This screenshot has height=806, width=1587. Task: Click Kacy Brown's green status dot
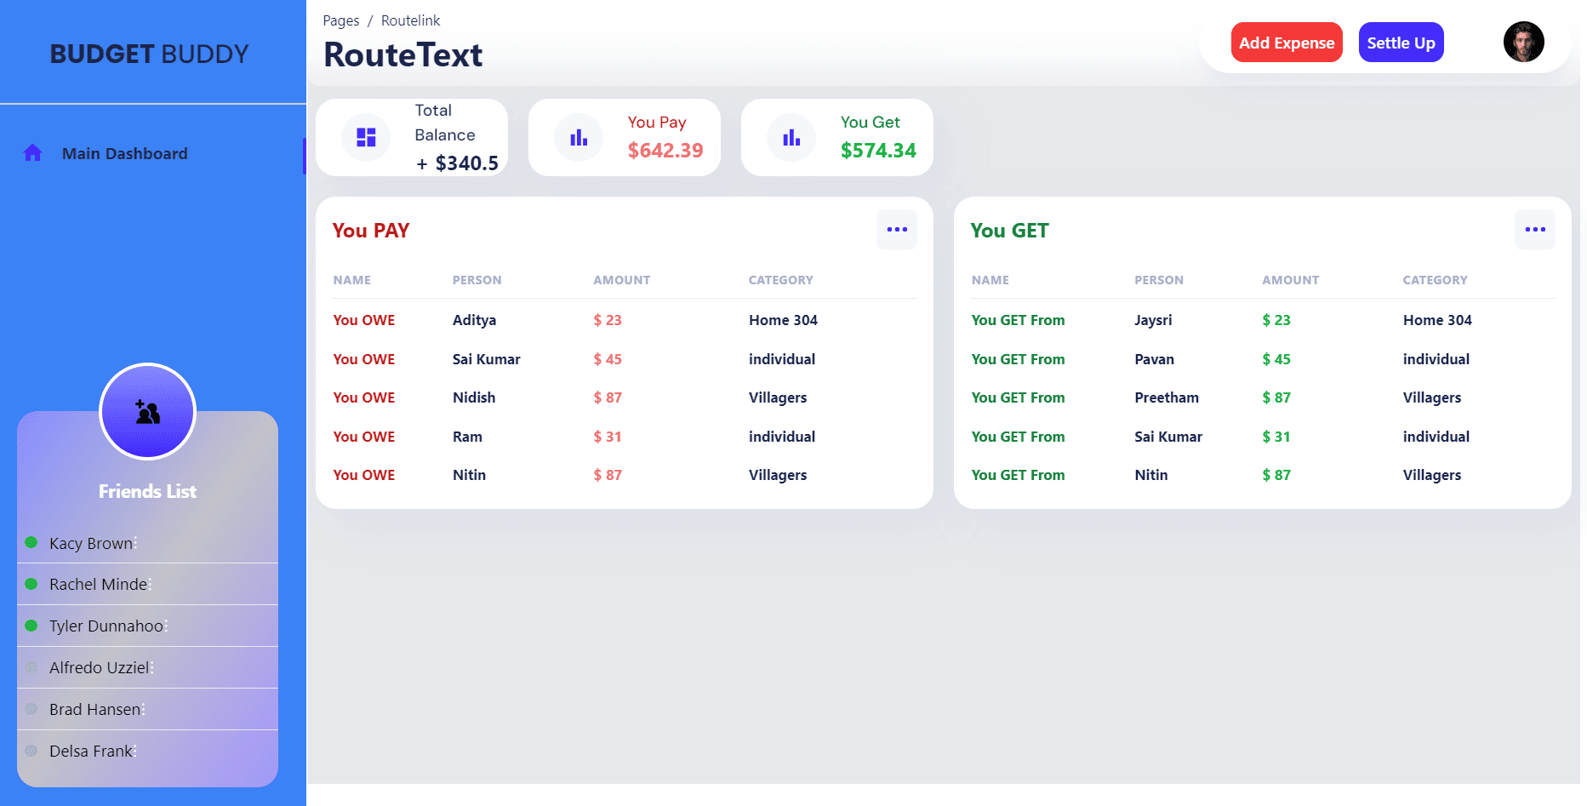(31, 542)
